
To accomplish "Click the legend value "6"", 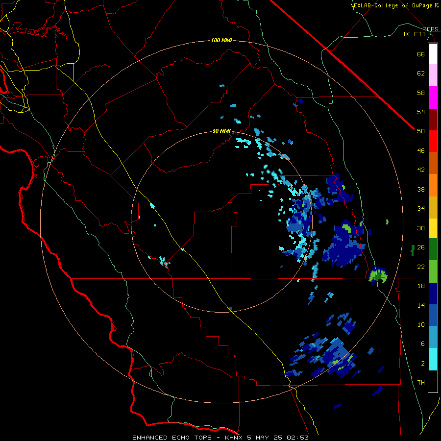I will pyautogui.click(x=423, y=344).
